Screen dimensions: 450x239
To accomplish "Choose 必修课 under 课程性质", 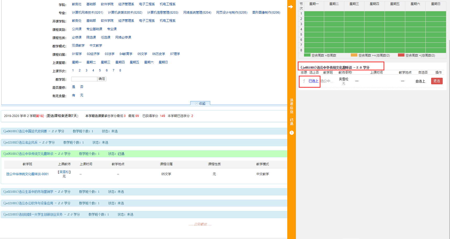I will coord(77,37).
